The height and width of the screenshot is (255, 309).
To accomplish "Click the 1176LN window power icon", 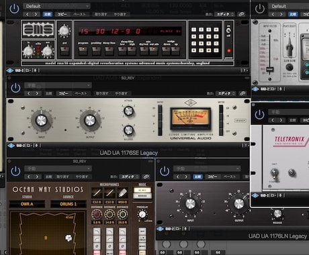I will [165, 171].
